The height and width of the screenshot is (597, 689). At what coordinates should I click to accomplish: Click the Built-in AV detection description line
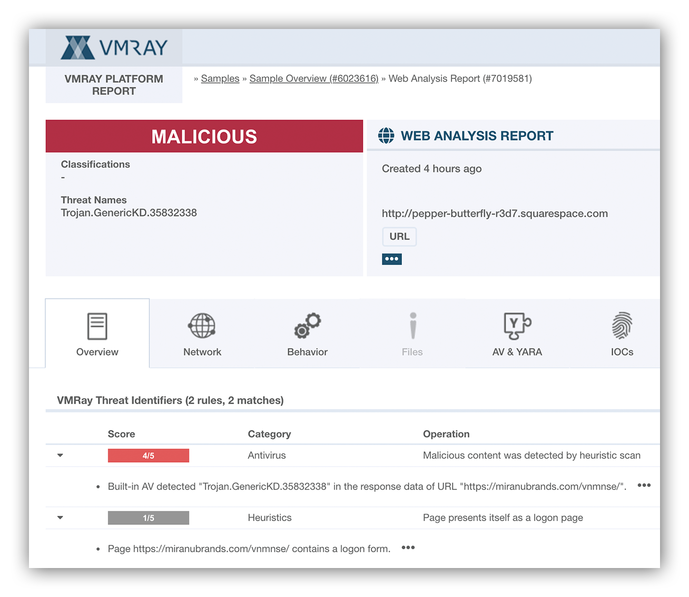point(367,486)
